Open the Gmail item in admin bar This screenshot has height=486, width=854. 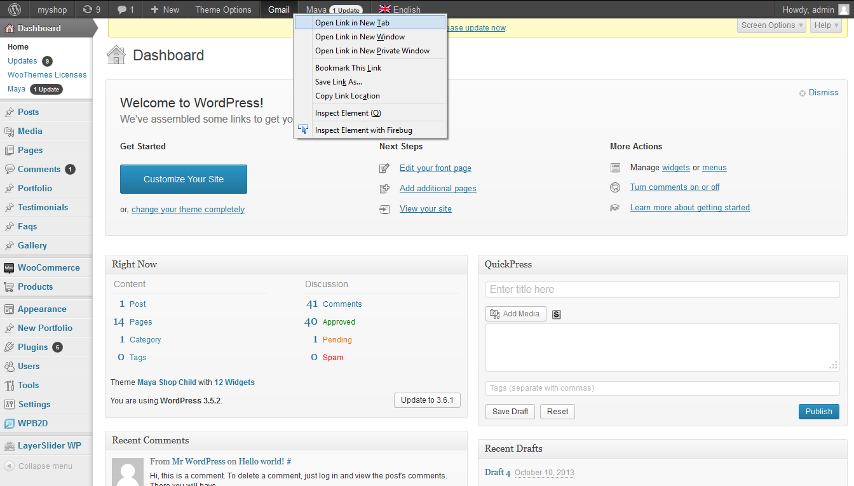pyautogui.click(x=279, y=10)
